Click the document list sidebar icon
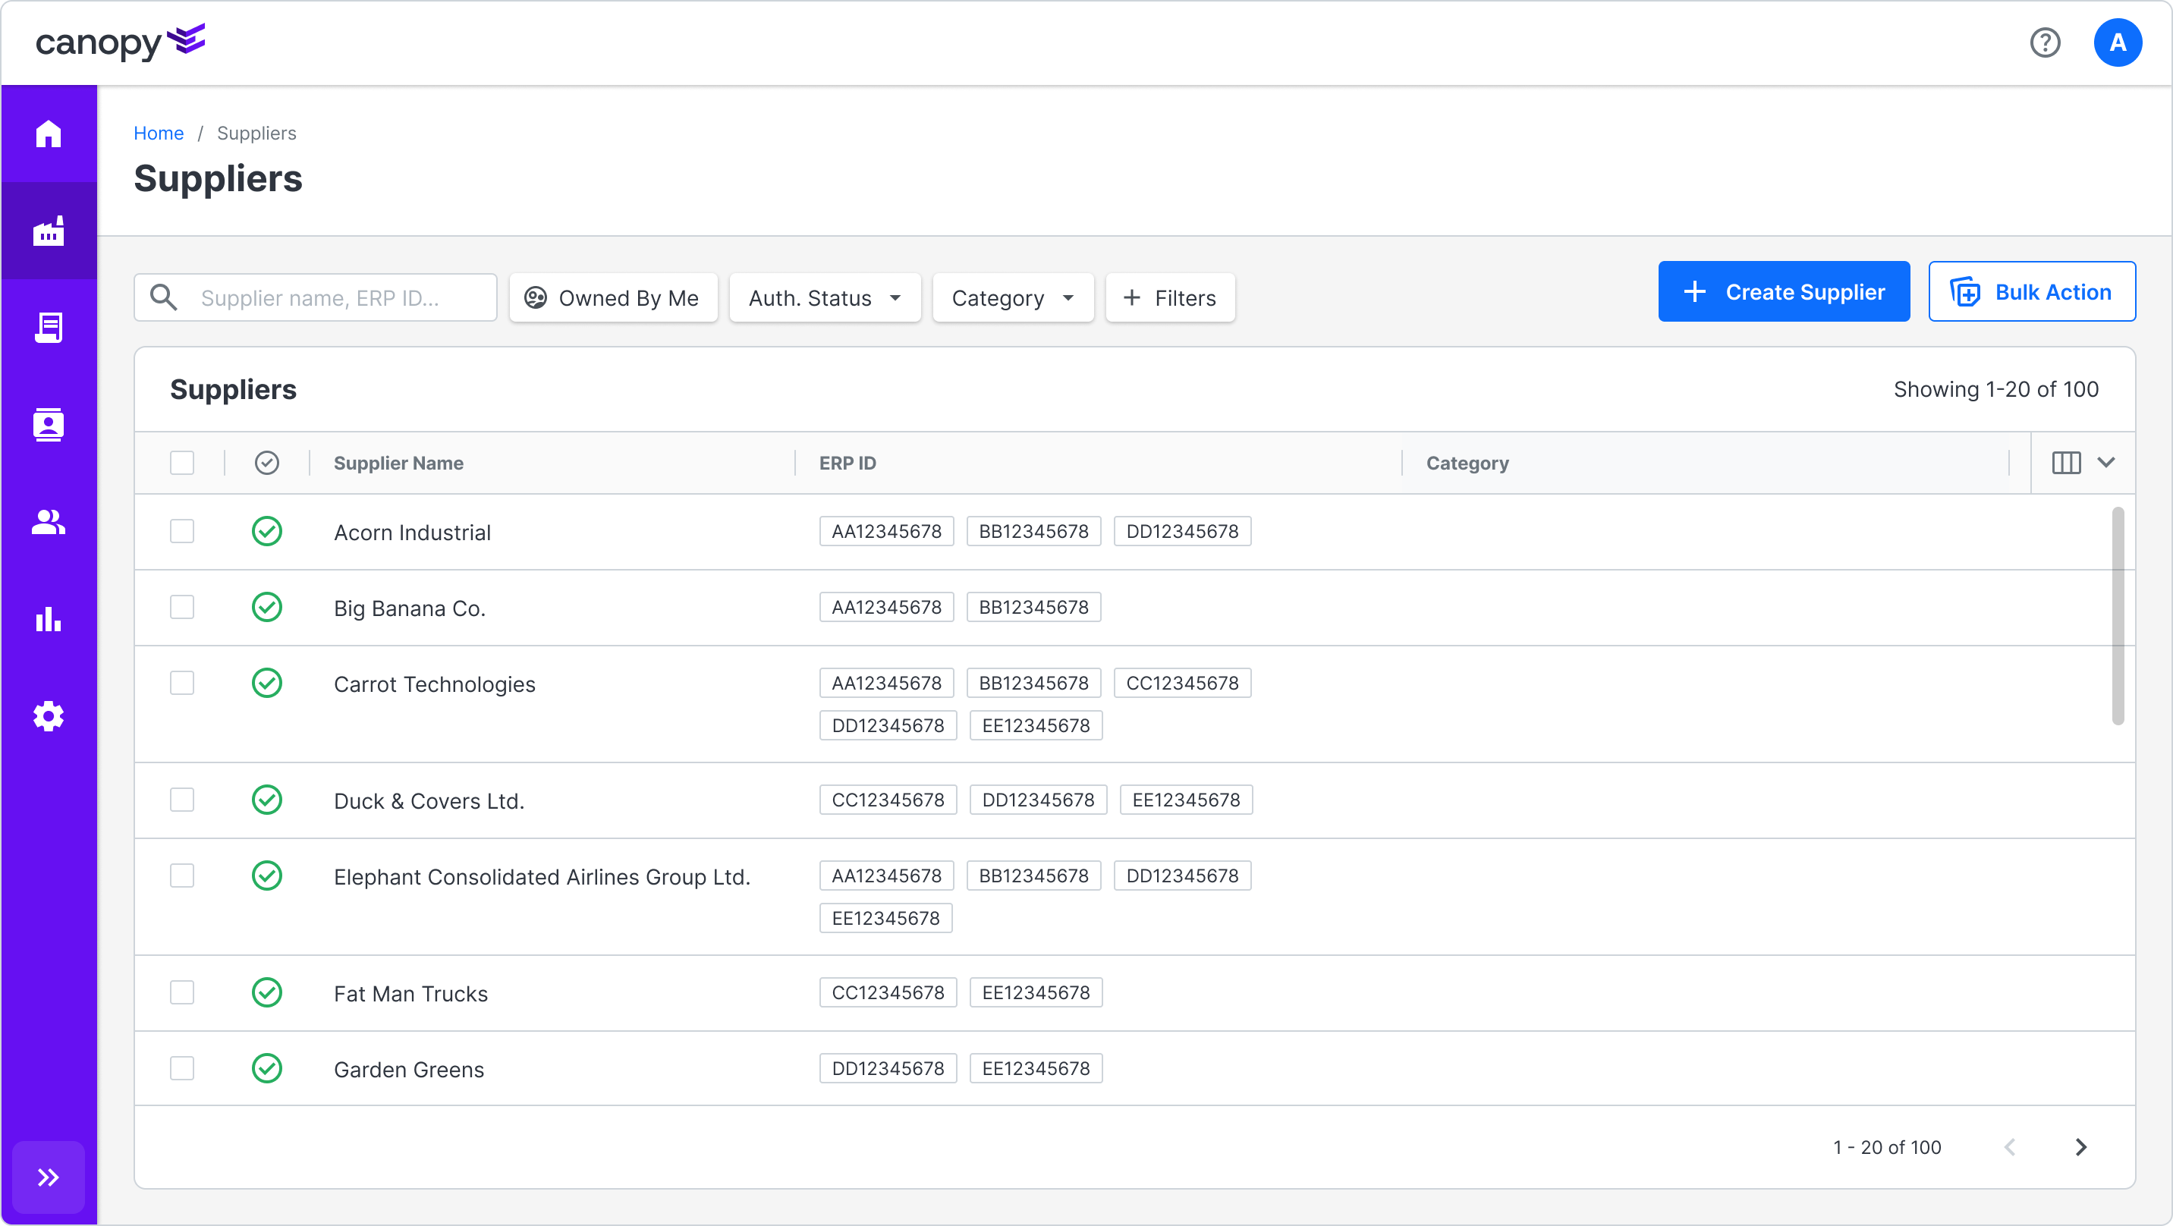Screen dimensions: 2173x1226 pos(48,328)
